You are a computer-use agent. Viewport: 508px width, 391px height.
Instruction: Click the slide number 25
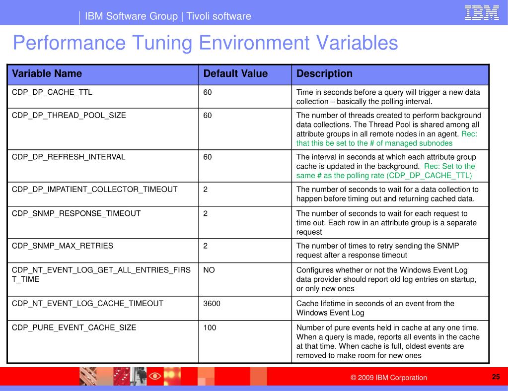pyautogui.click(x=496, y=377)
